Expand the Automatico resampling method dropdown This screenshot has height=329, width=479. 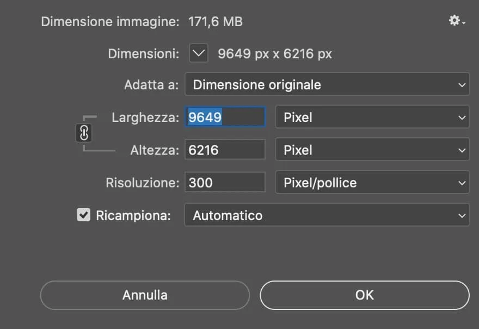(x=327, y=215)
